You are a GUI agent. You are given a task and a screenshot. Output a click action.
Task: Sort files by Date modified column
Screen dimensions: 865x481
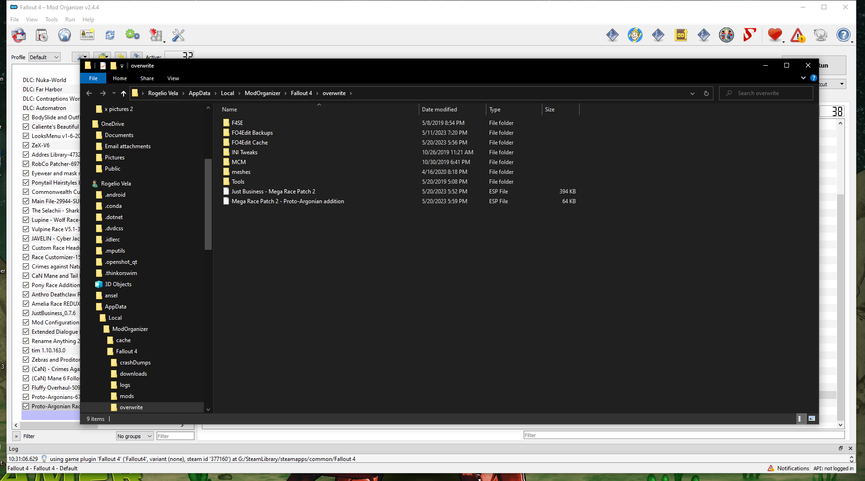pyautogui.click(x=452, y=110)
